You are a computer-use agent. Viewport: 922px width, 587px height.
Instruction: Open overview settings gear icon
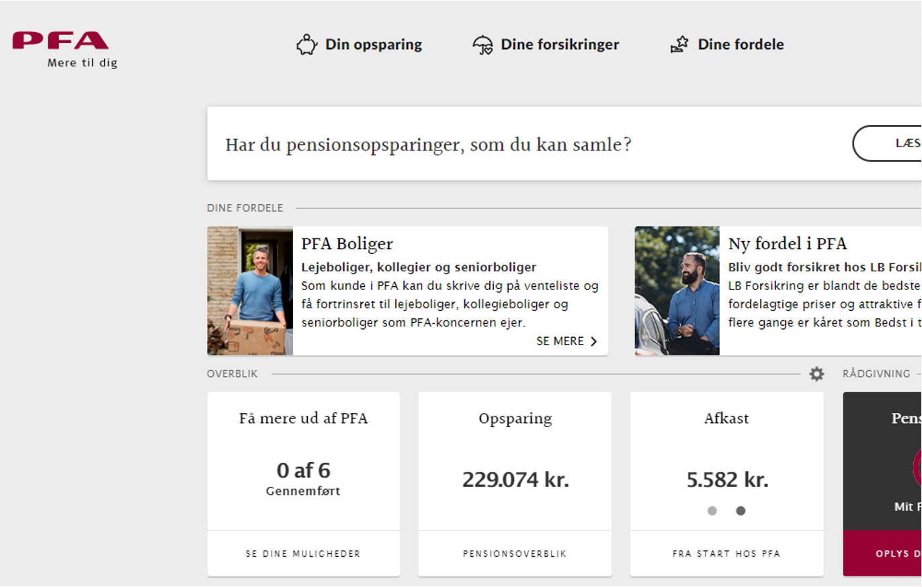(816, 374)
